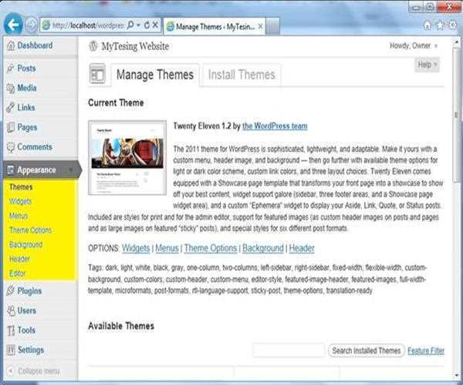Click the Users icon in sidebar
This screenshot has height=385, width=463.
[x=10, y=311]
